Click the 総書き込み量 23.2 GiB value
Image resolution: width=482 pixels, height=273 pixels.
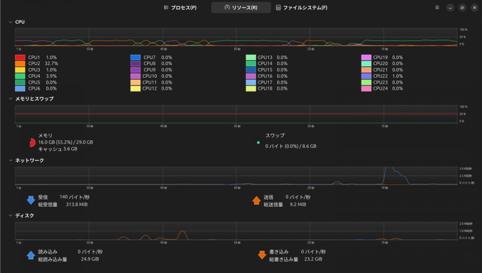tap(313, 259)
